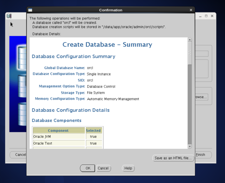Click the Management Option Type label
225x183 pixels.
(x=62, y=86)
